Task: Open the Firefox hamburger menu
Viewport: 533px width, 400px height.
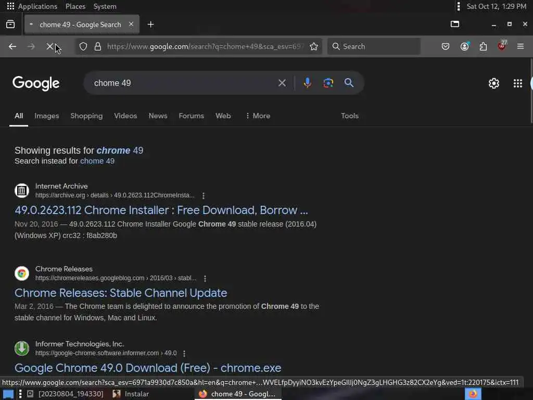Action: 521,46
